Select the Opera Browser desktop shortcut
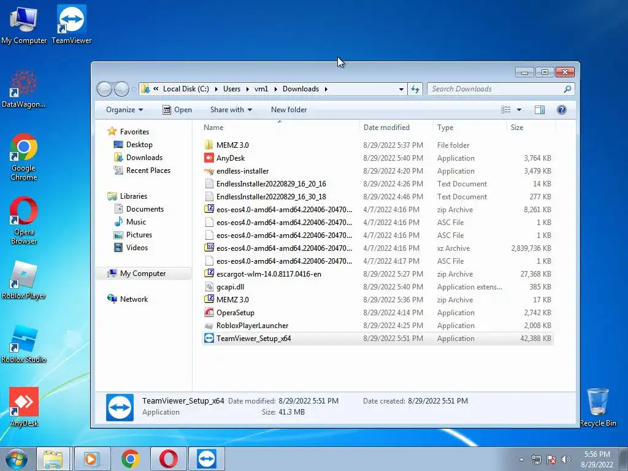628x471 pixels. tap(24, 220)
